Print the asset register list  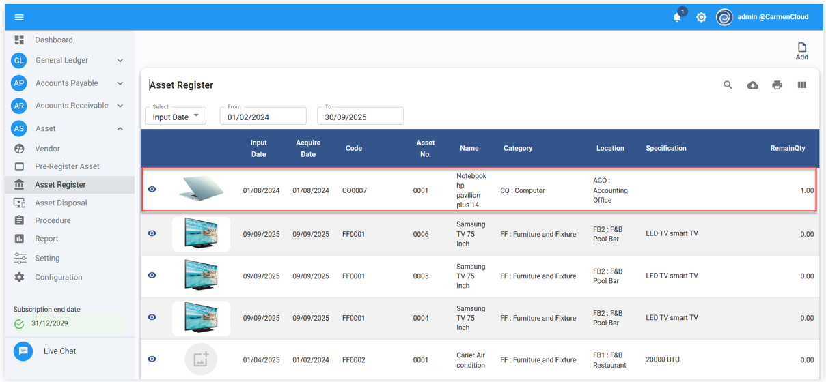[x=777, y=85]
